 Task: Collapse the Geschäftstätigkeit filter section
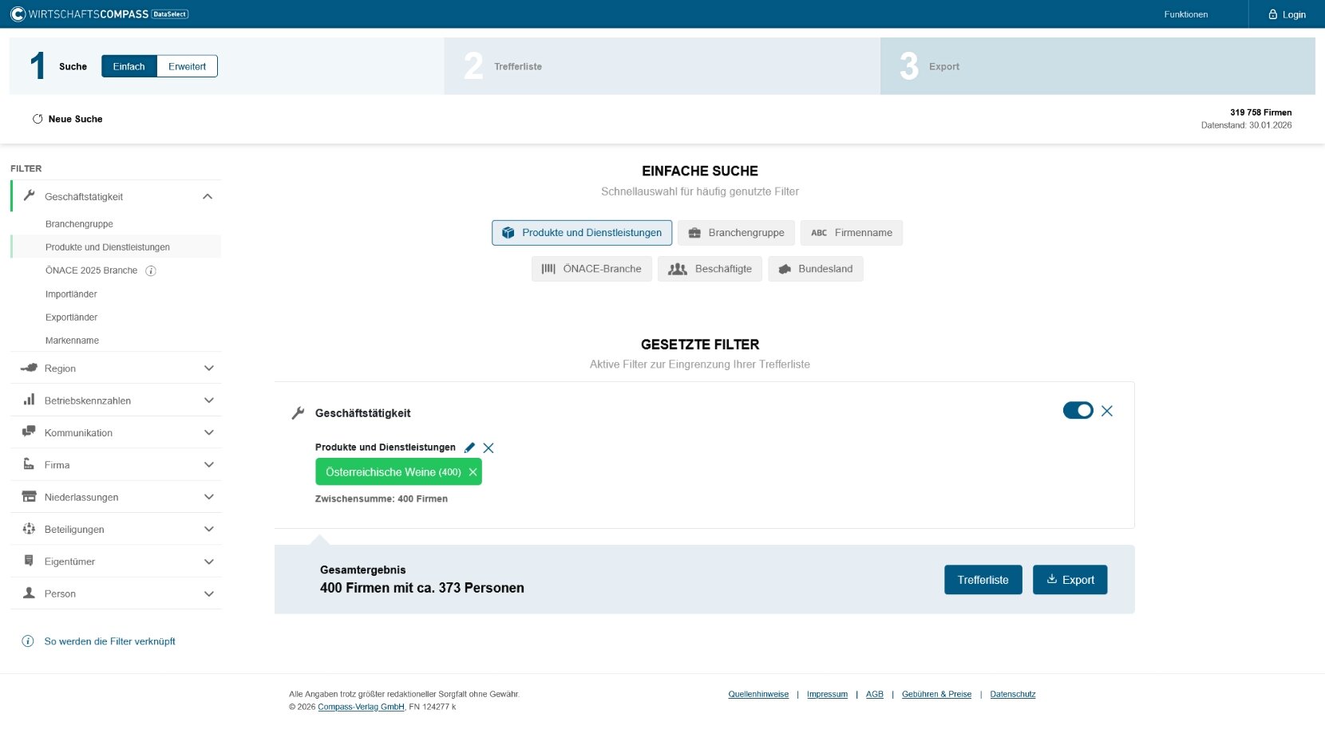pyautogui.click(x=208, y=197)
